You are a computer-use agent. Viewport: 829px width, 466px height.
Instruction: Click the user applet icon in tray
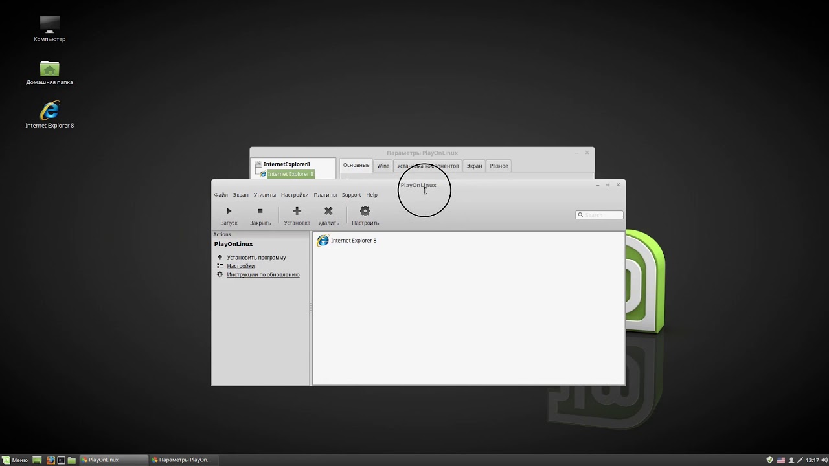coord(791,460)
